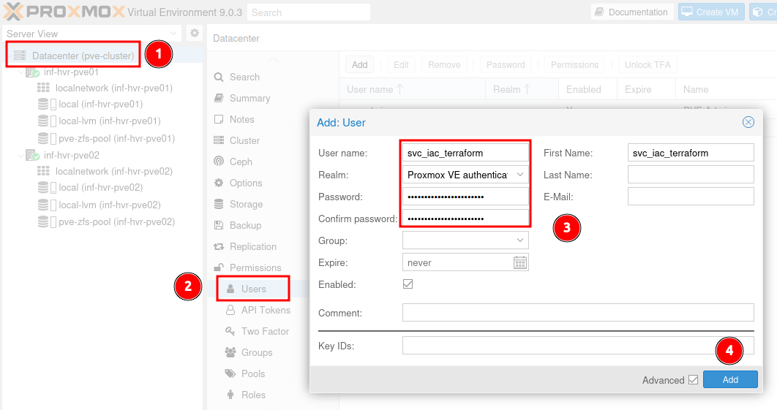Viewport: 777px width, 410px height.
Task: Click the Add button in dialog
Action: pyautogui.click(x=730, y=380)
